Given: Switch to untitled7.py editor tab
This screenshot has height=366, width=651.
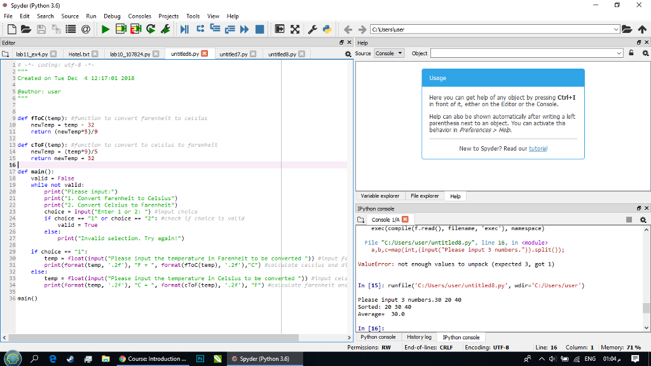Looking at the screenshot, I should [233, 54].
